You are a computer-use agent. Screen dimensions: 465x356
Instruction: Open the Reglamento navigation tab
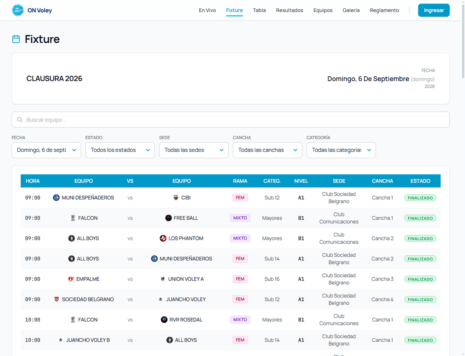coord(384,10)
